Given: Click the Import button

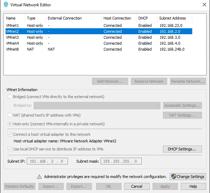Looking at the screenshot, I should click(x=51, y=186).
